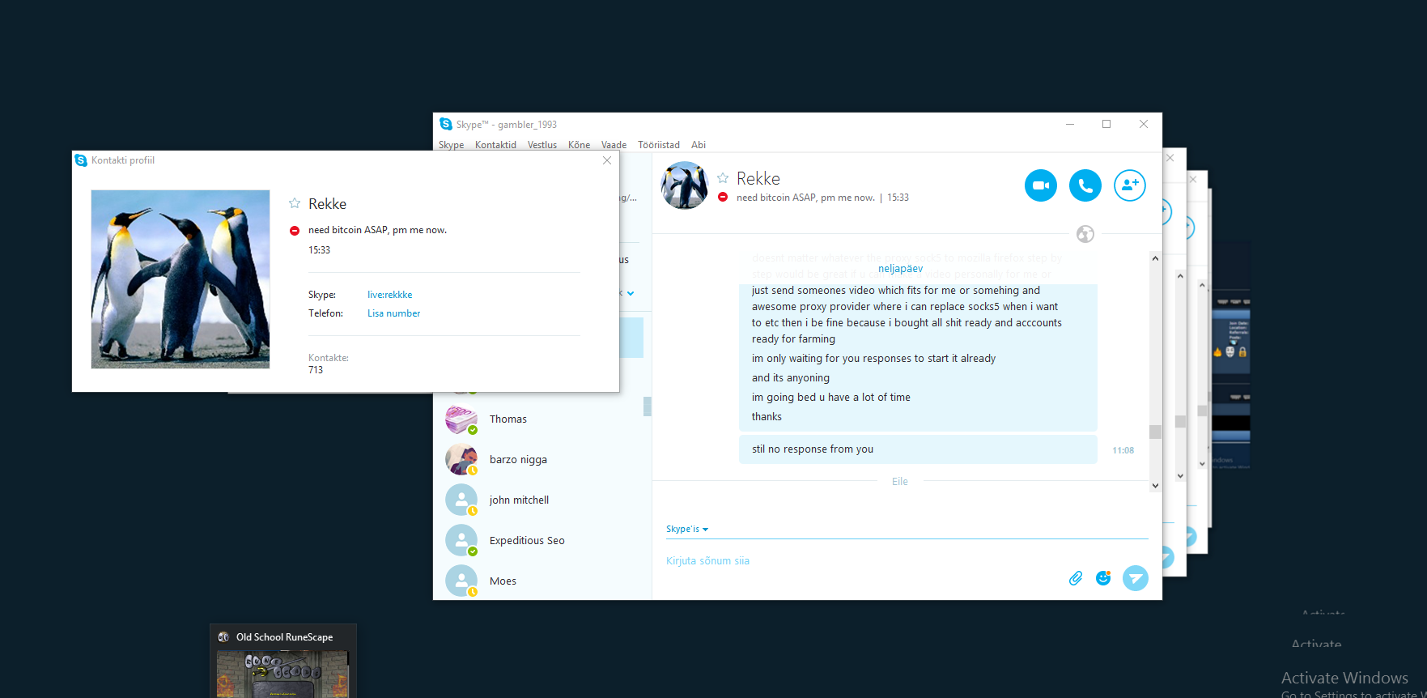Select the Thomas contact
This screenshot has height=698, width=1427.
click(x=542, y=419)
